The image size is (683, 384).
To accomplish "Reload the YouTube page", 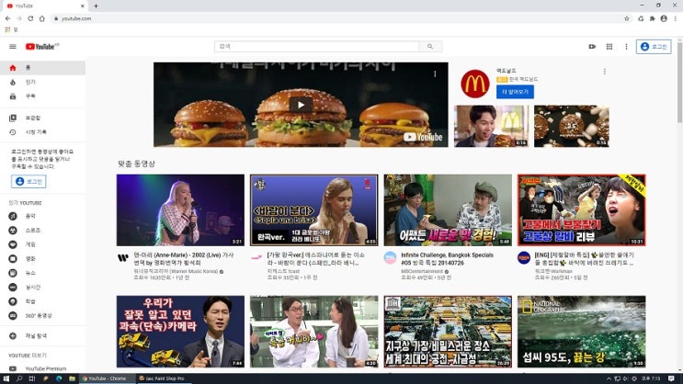I will click(x=30, y=18).
